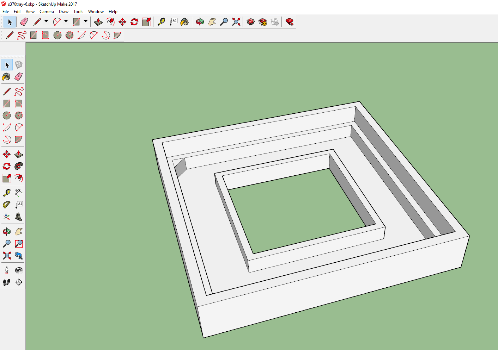Click the Make Component icon
Screen dimensions: 498x350
[x=19, y=64]
